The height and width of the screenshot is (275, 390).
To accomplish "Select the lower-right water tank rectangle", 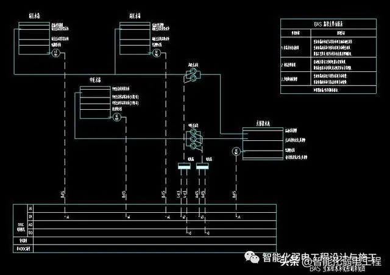I will [263, 143].
